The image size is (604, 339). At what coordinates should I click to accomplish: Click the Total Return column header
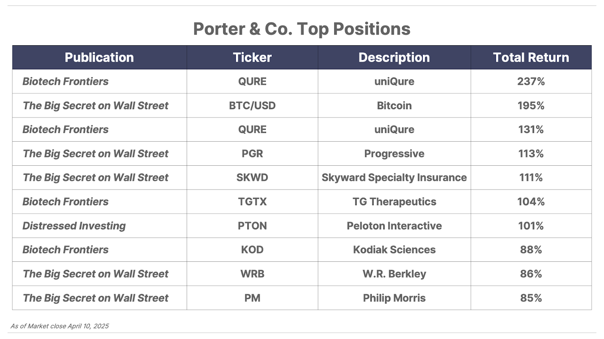click(x=531, y=57)
